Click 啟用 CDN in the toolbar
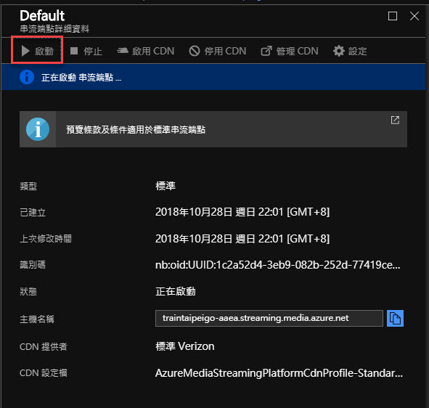The height and width of the screenshot is (408, 429). click(146, 51)
